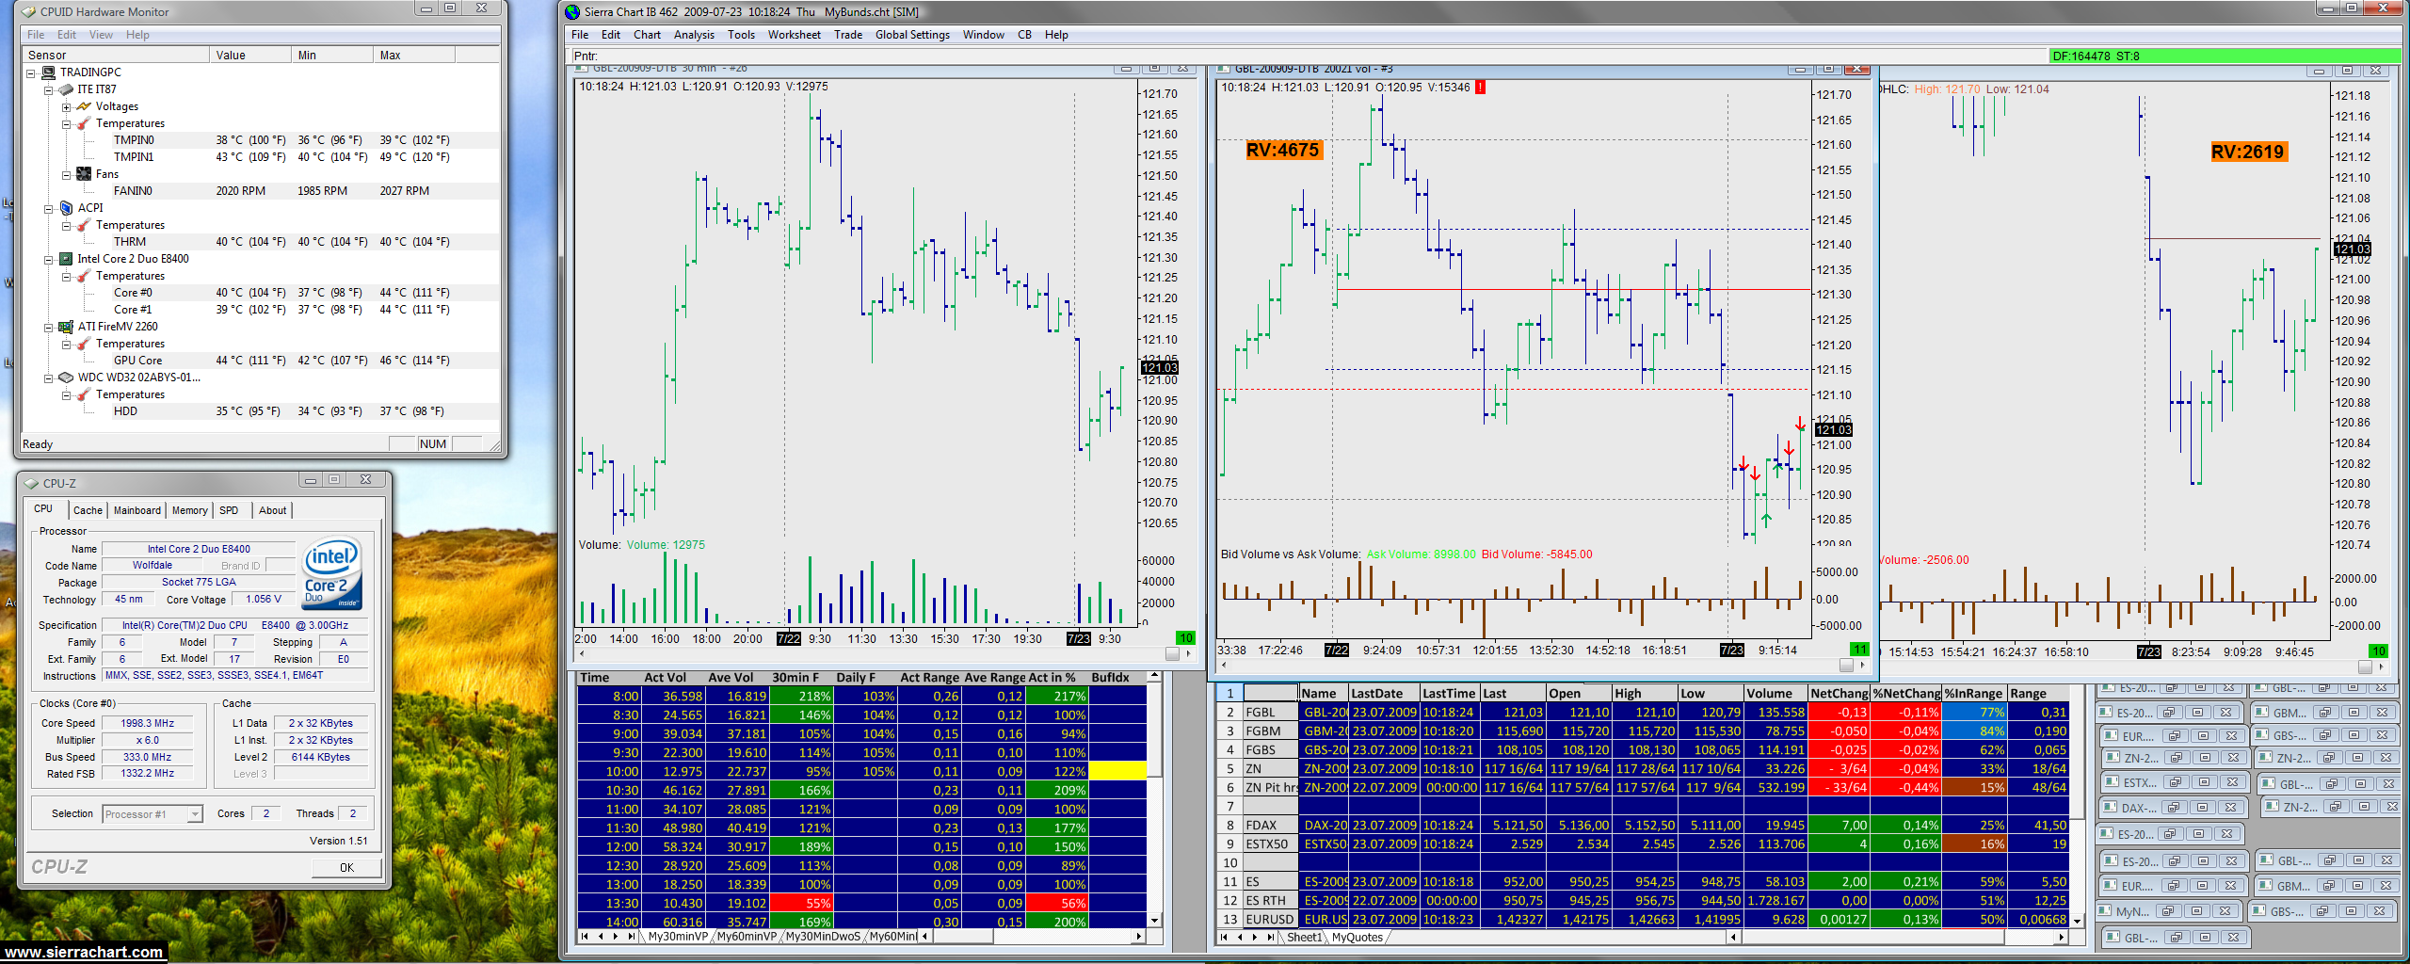The height and width of the screenshot is (964, 2410).
Task: Go to next sheet in the My30minVP worksheet
Action: pos(616,937)
